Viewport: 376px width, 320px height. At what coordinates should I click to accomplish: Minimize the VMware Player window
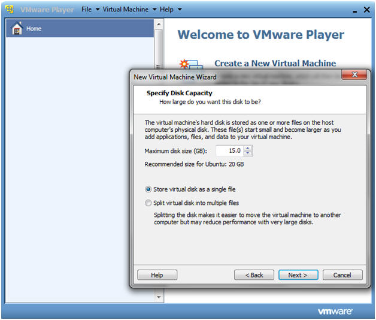coord(354,11)
